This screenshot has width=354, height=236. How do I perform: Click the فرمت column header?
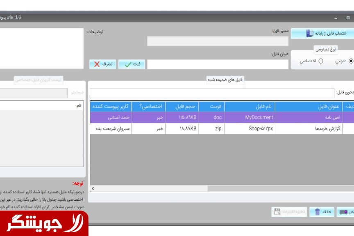212,107
